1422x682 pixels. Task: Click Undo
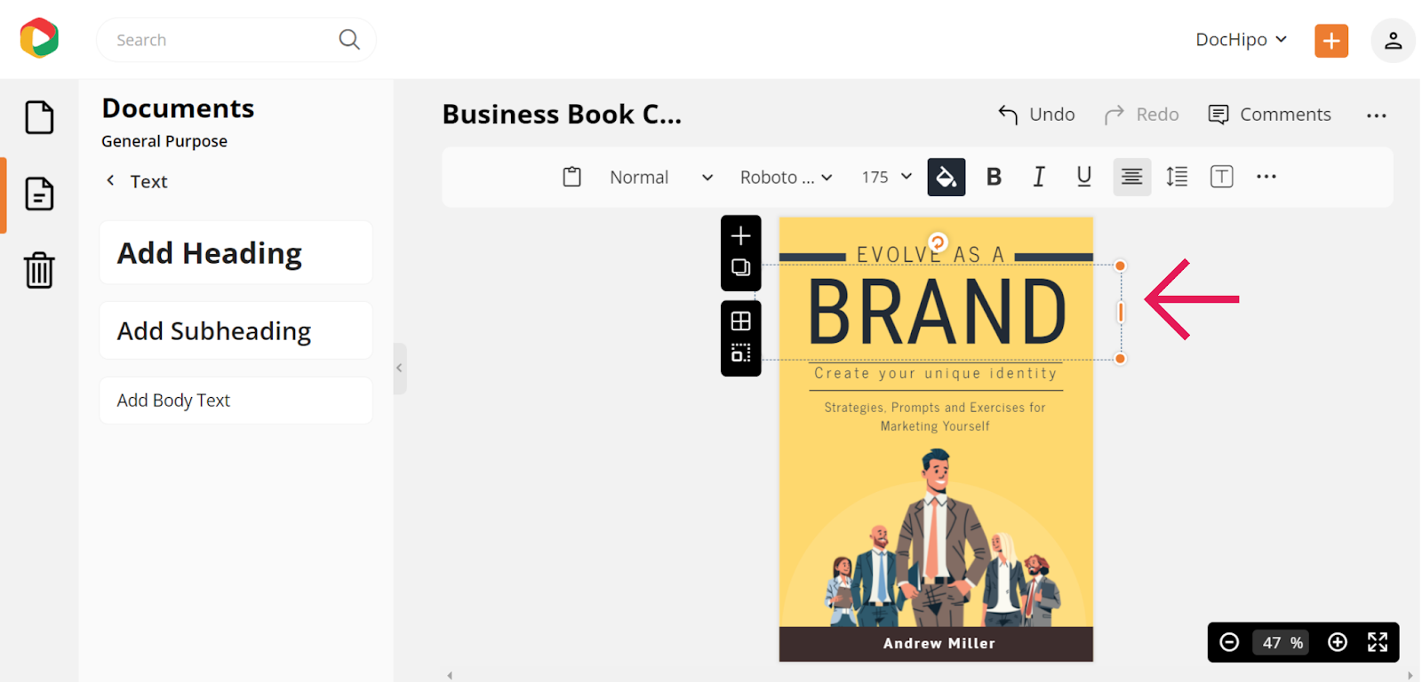click(1036, 115)
